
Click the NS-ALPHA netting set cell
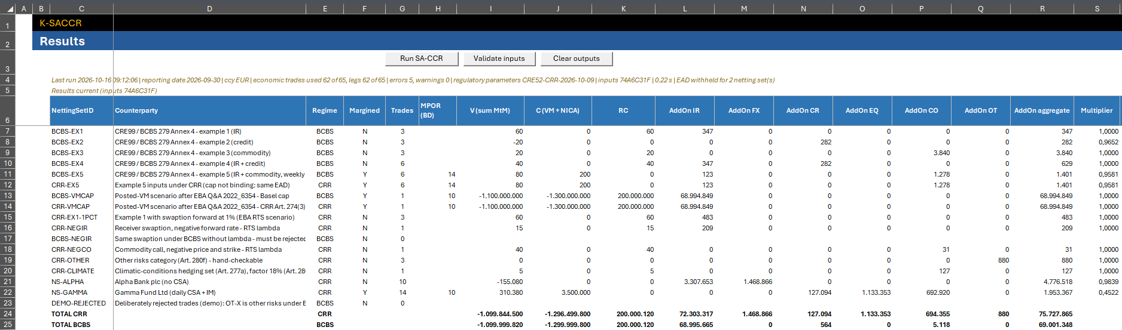pyautogui.click(x=81, y=282)
